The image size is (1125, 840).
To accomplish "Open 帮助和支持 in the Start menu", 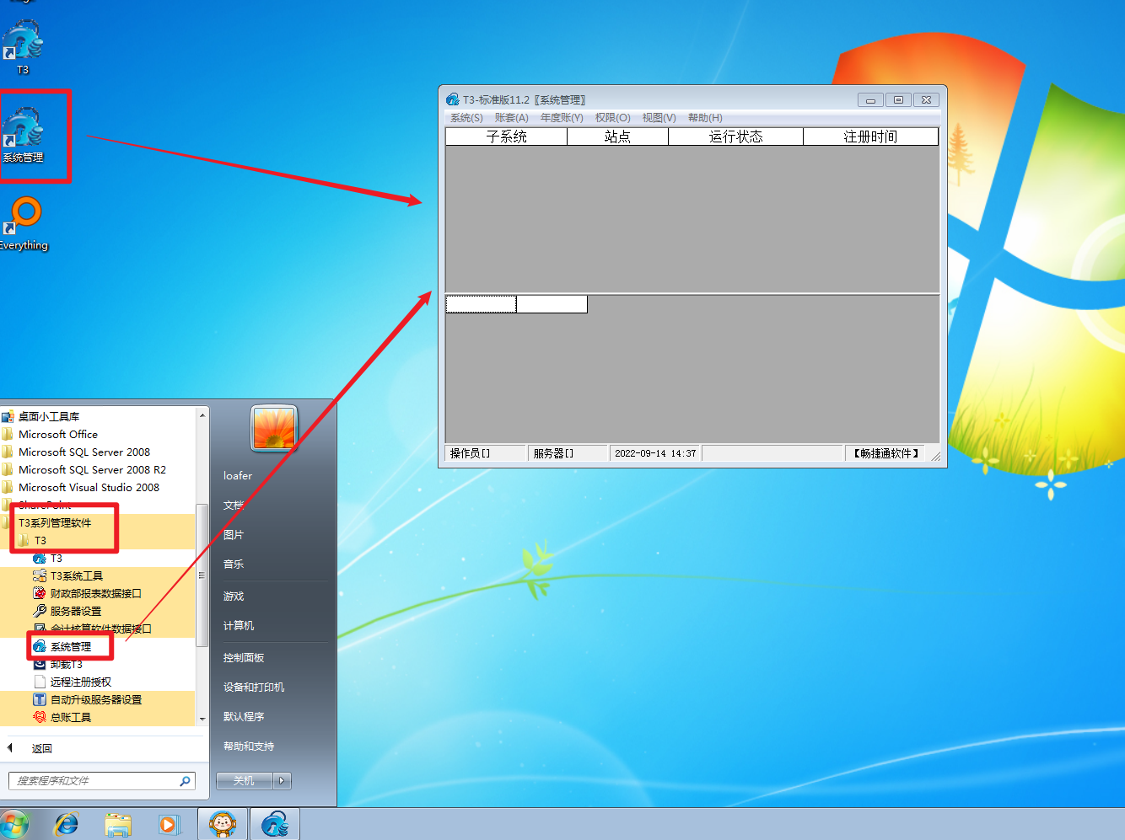I will [249, 746].
